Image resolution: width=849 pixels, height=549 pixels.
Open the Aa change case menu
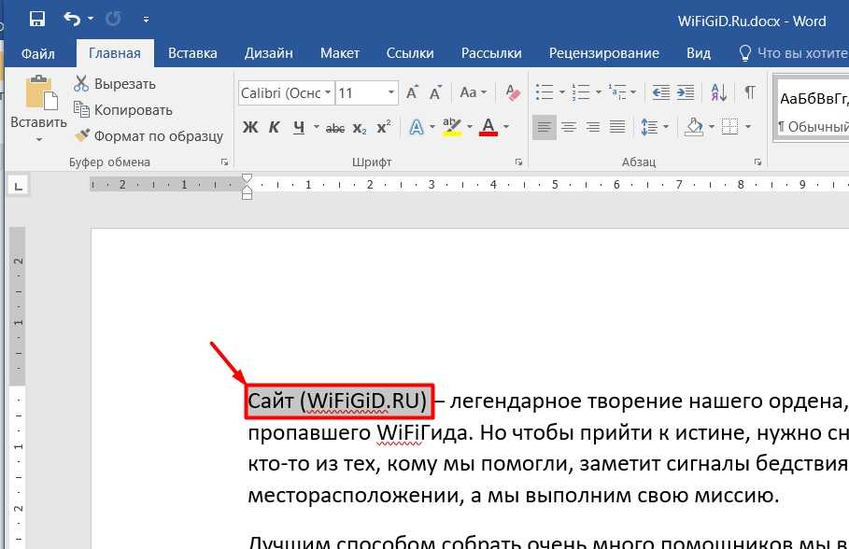pos(473,92)
